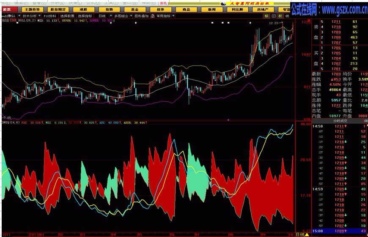Select the 14:58 trade row
The width and height of the screenshot is (368, 237).
click(340, 126)
